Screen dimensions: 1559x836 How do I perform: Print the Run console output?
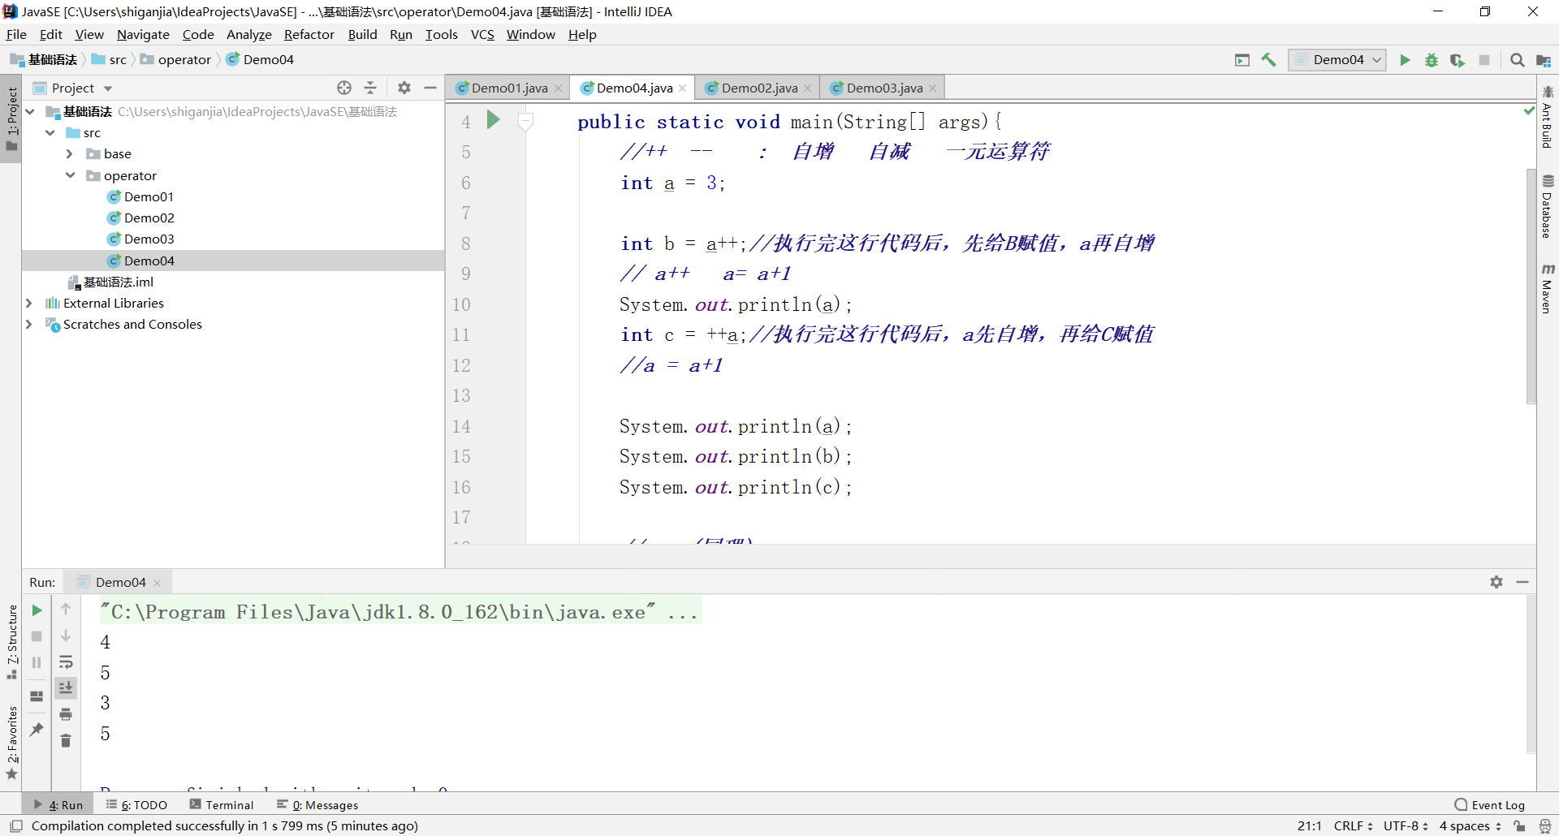click(66, 714)
